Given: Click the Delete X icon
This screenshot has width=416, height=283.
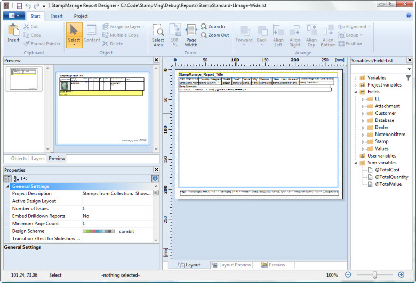Looking at the screenshot, I should pyautogui.click(x=105, y=44).
